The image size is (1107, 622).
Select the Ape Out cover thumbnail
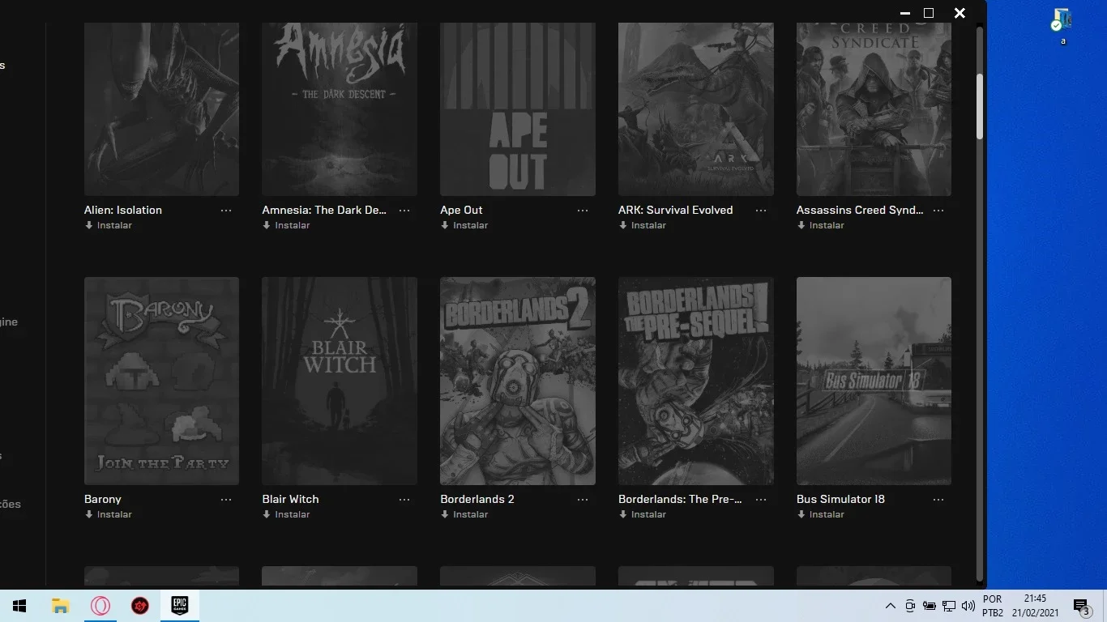pyautogui.click(x=518, y=109)
